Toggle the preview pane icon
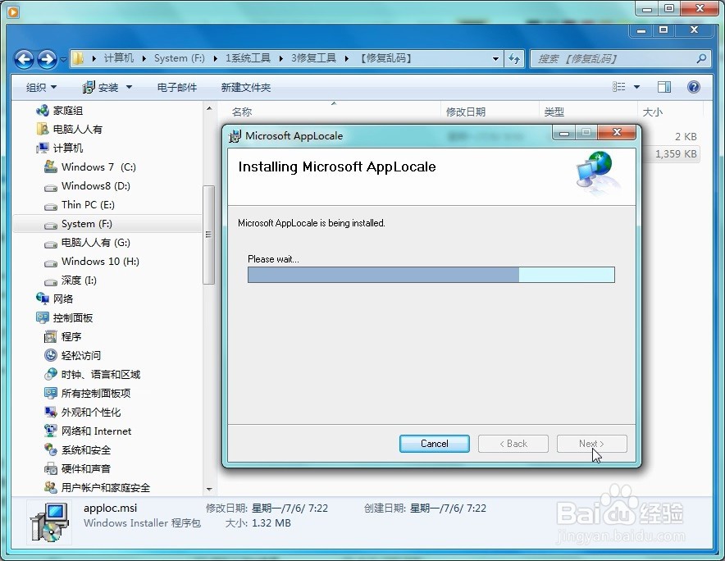 click(x=664, y=87)
